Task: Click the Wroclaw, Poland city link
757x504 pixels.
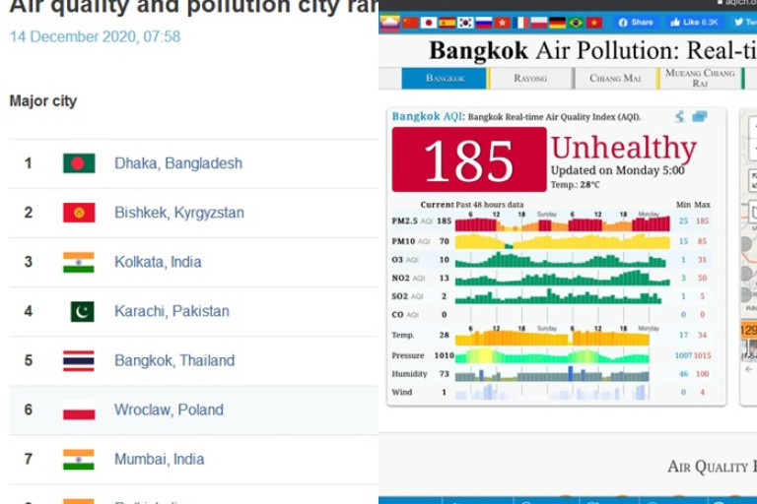Action: [x=169, y=409]
